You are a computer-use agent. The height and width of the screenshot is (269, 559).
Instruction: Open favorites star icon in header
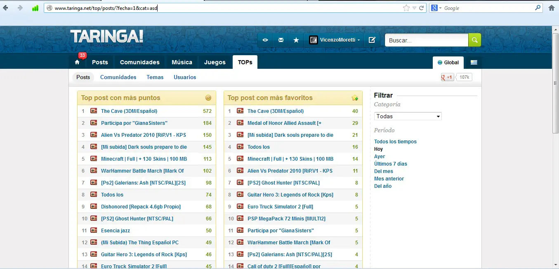296,40
